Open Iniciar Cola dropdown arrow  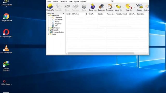(x=124, y=7)
